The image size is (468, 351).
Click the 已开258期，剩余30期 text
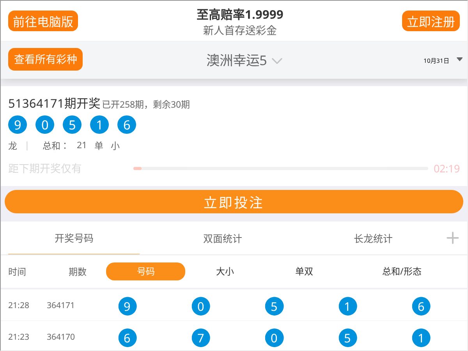146,105
